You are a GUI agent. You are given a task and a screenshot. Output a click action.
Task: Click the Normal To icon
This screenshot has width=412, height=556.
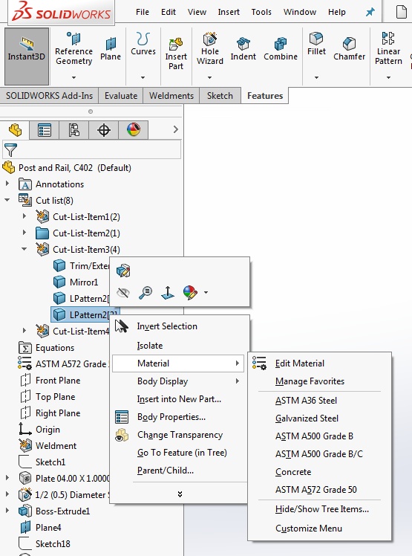pyautogui.click(x=168, y=293)
